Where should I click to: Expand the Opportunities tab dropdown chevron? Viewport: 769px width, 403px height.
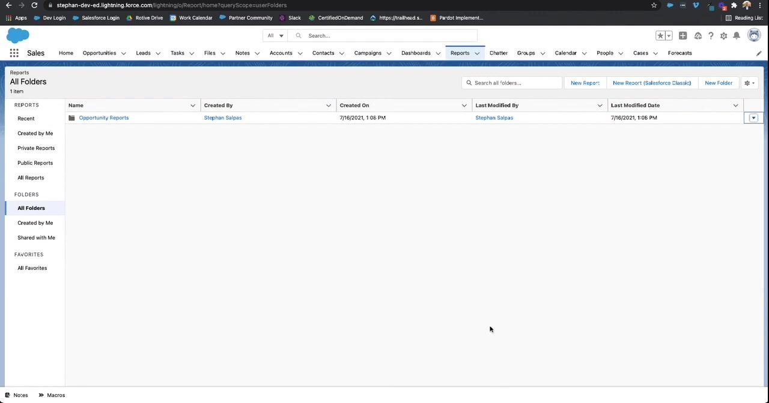coord(123,53)
